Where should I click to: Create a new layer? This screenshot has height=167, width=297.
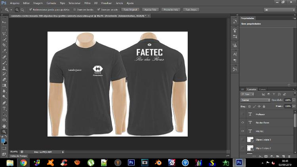(284, 156)
